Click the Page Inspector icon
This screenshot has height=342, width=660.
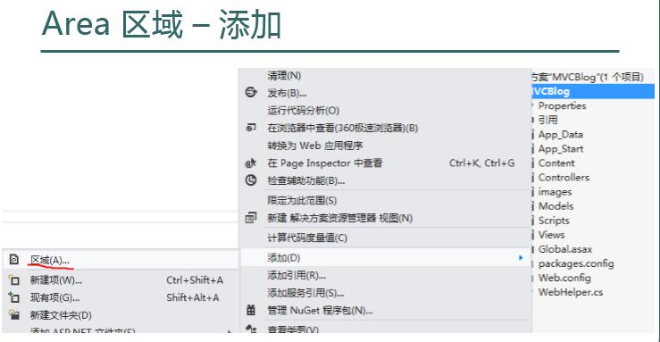(251, 163)
